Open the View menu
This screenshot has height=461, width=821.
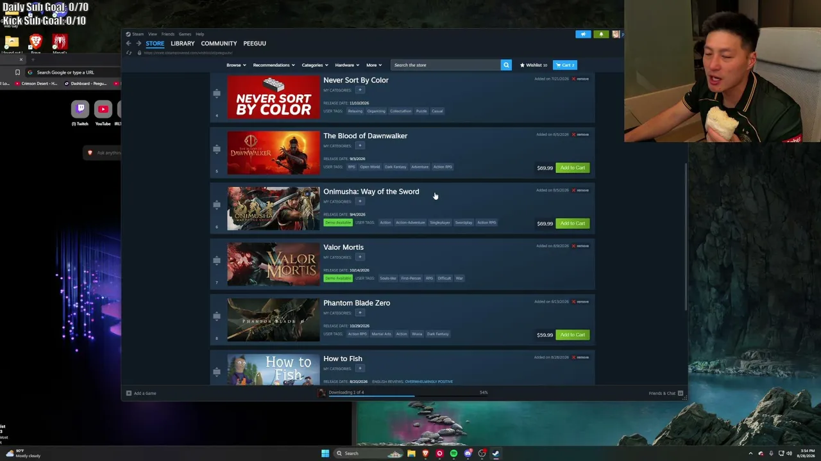153,34
